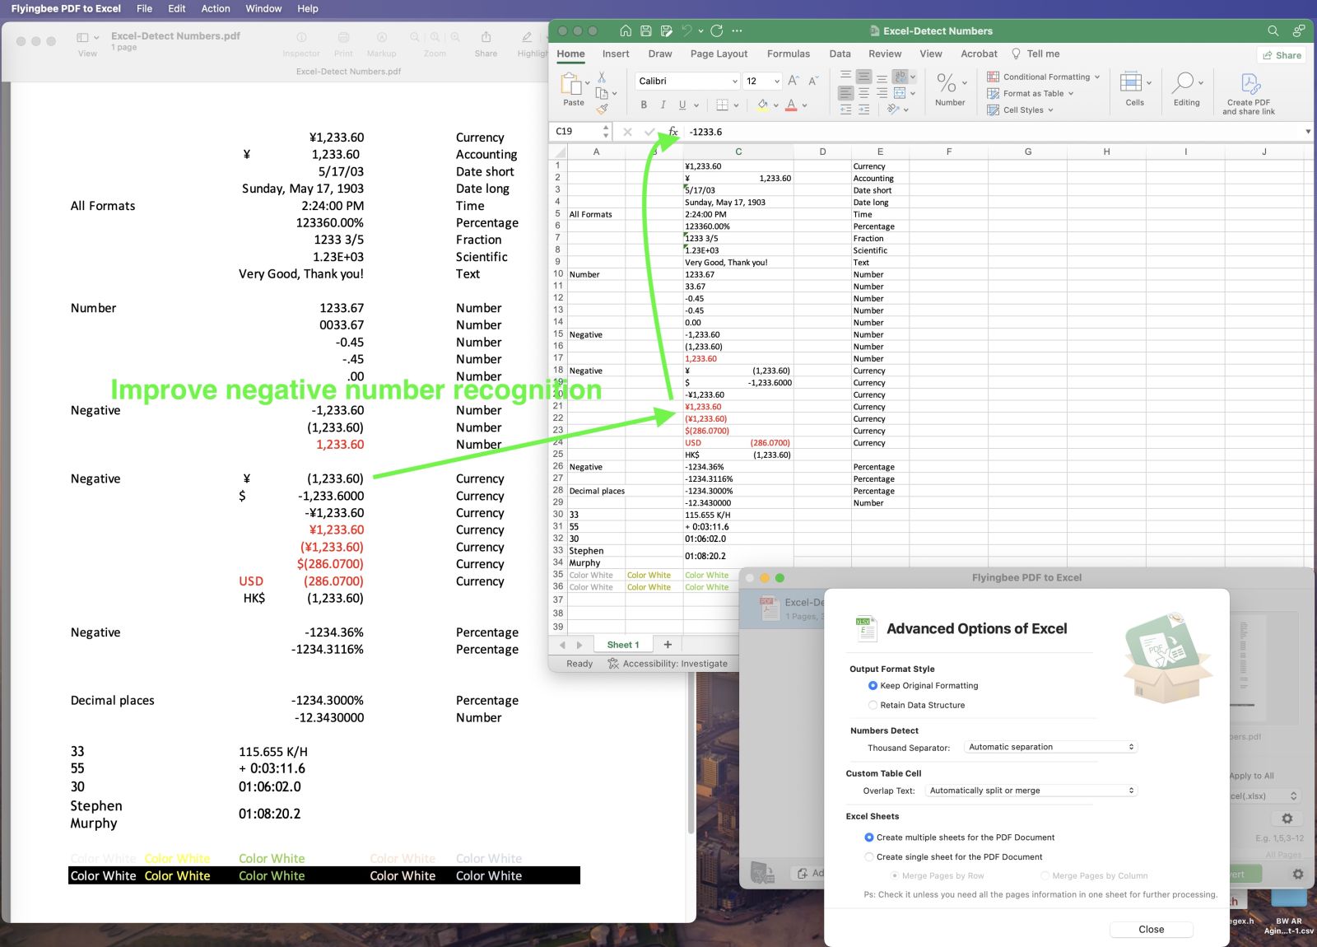Viewport: 1317px width, 947px height.
Task: Click the Paste clipboard icon
Action: pos(571,84)
